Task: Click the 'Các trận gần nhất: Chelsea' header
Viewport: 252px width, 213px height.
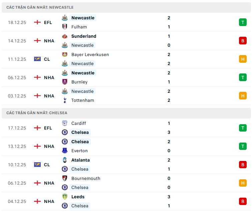Action: [x=37, y=113]
